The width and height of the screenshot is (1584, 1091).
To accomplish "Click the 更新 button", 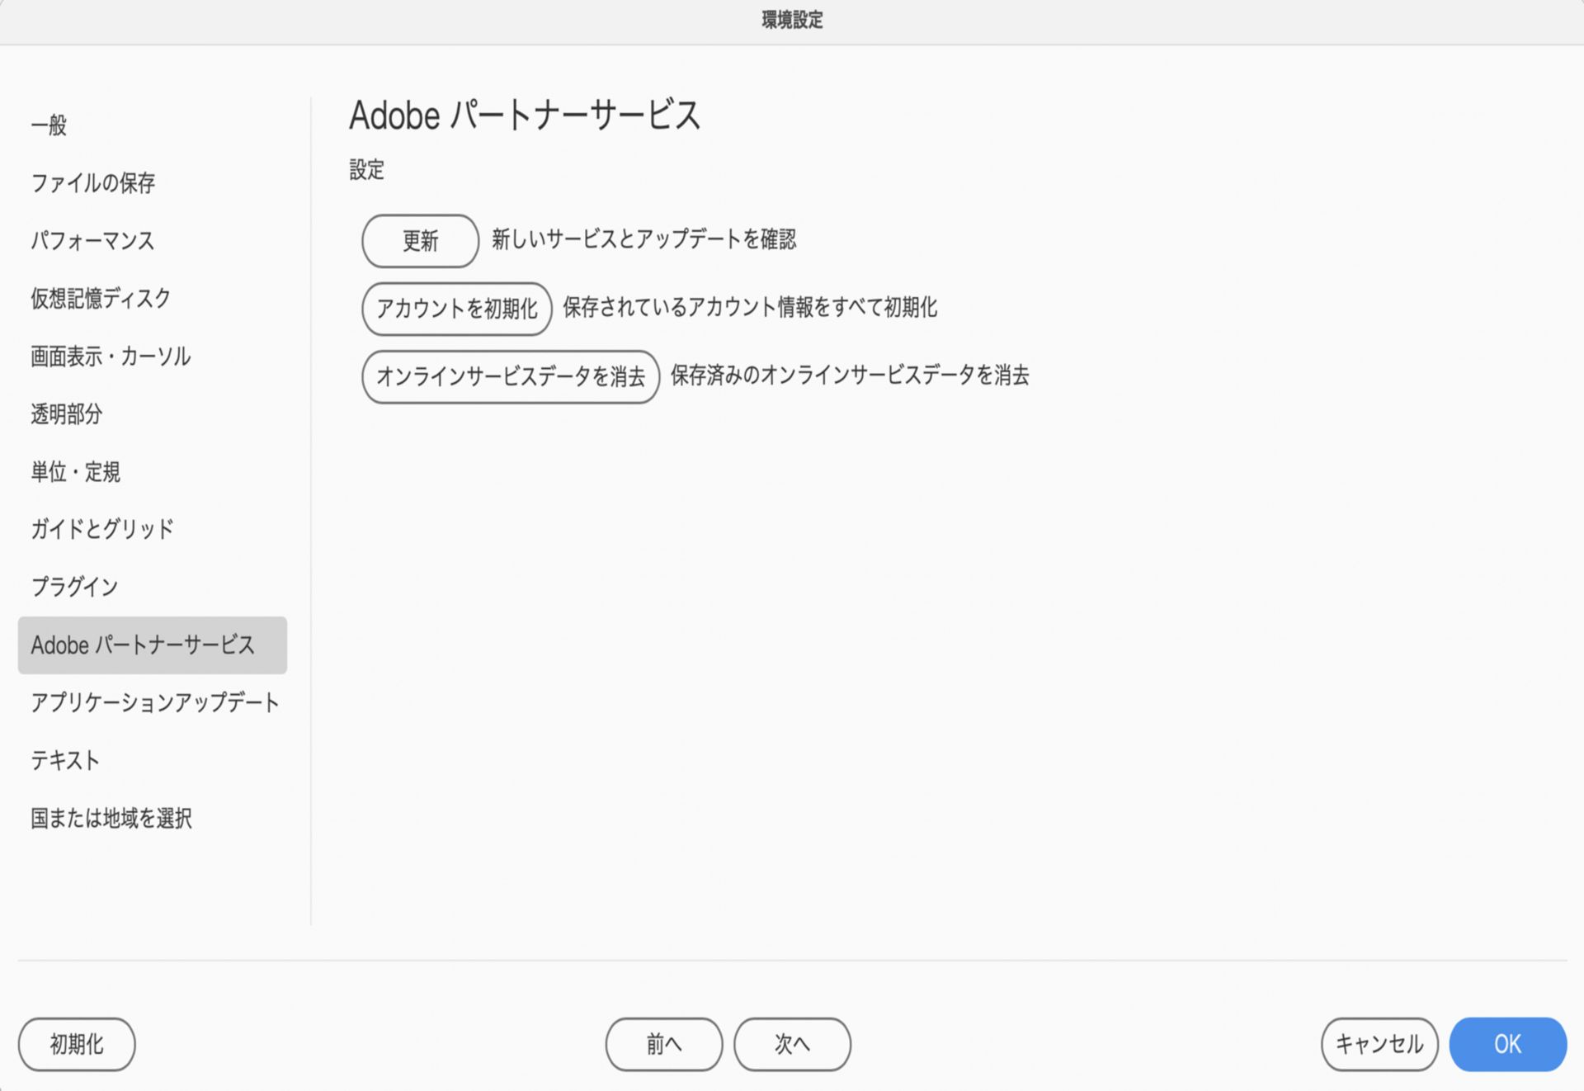I will pos(420,241).
